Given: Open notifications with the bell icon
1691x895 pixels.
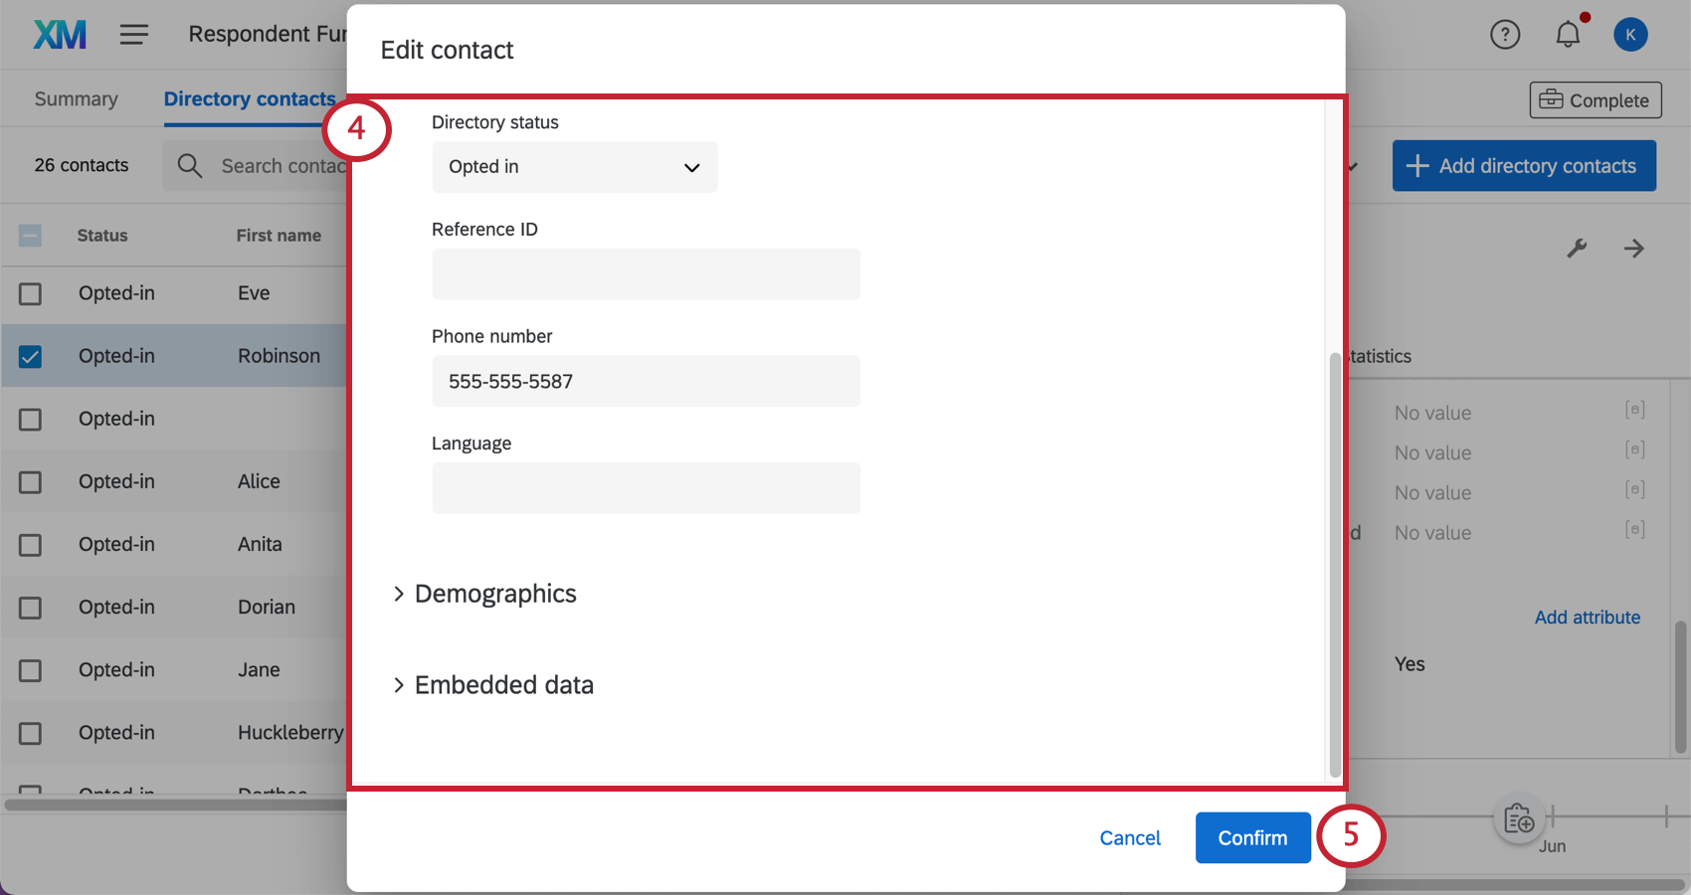Looking at the screenshot, I should tap(1567, 34).
